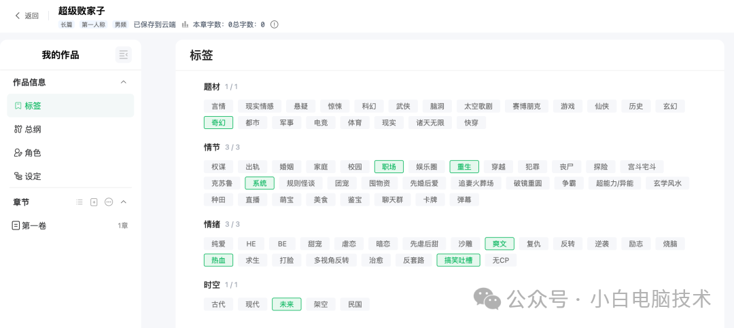Deselect the 奇幻 genre tag
The height and width of the screenshot is (328, 734).
[219, 123]
